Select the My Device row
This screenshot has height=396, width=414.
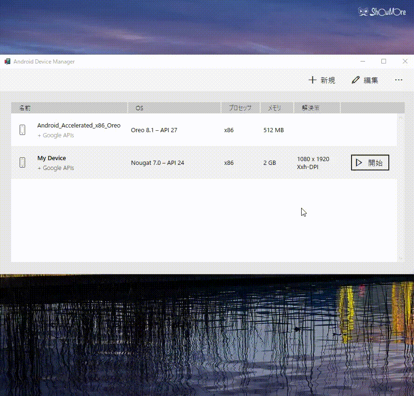(x=186, y=163)
